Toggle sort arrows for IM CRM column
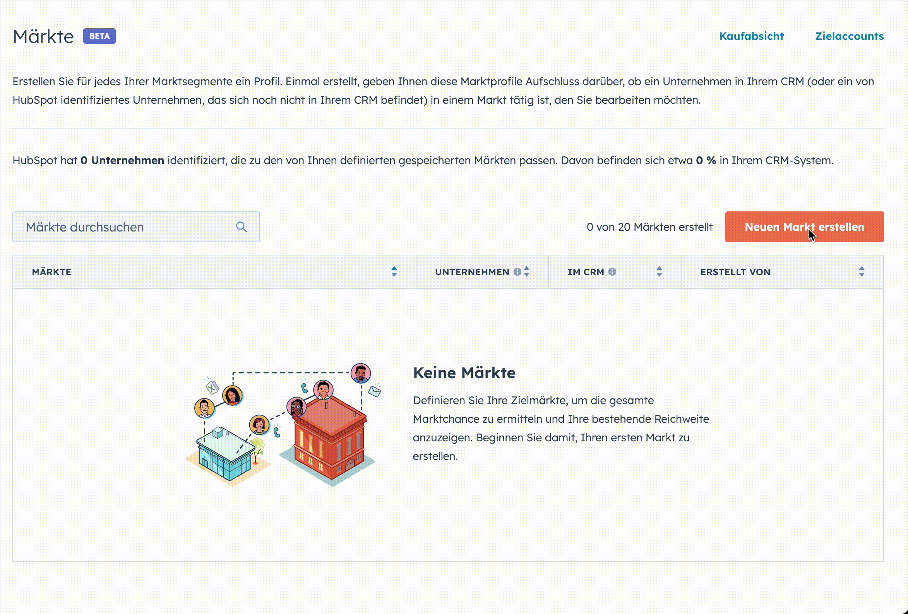This screenshot has width=908, height=614. [659, 272]
